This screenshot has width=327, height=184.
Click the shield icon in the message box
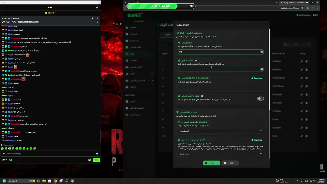pyautogui.click(x=4, y=154)
